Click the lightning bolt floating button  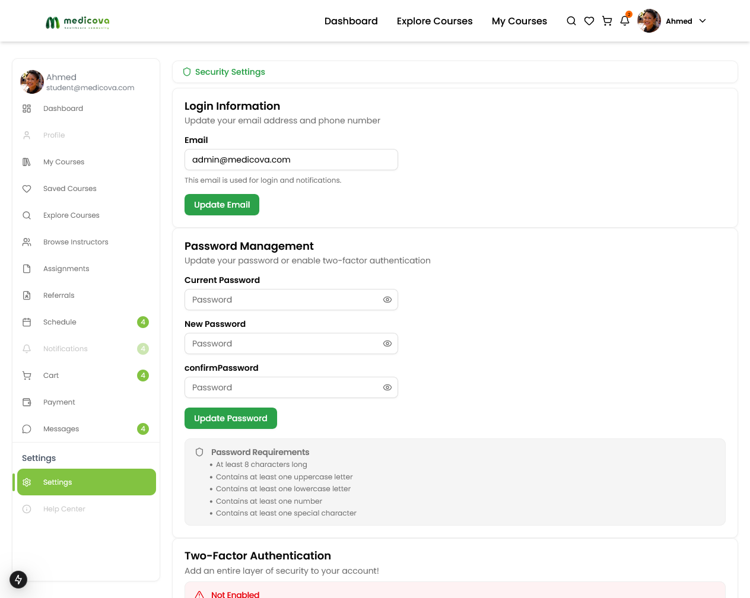click(18, 580)
